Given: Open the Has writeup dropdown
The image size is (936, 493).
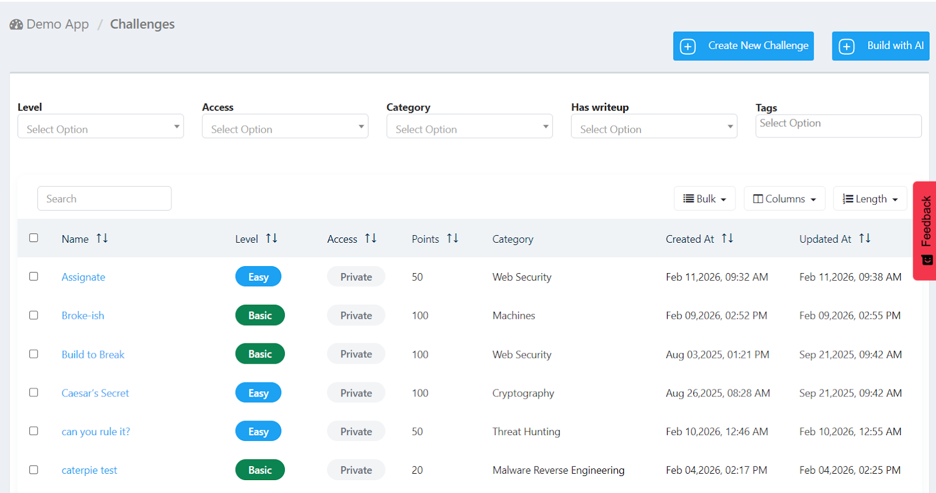Looking at the screenshot, I should coord(653,127).
